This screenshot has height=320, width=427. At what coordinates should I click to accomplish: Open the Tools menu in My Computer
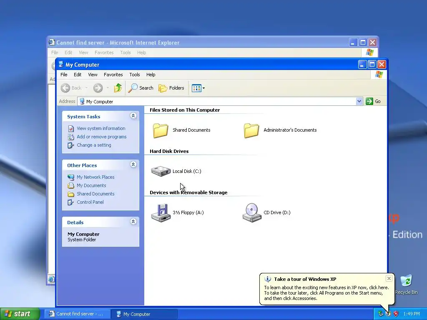pyautogui.click(x=135, y=75)
